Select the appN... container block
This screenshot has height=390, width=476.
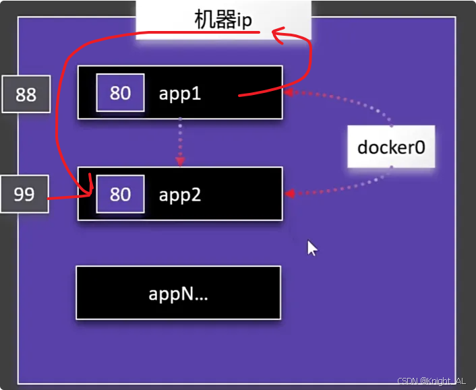point(179,293)
